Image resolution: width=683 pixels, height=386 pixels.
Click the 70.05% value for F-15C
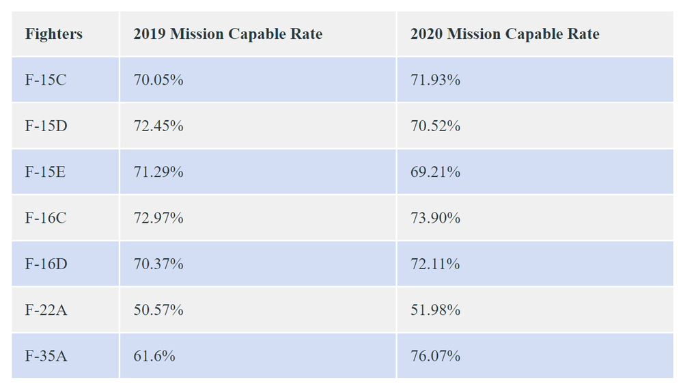pyautogui.click(x=158, y=80)
